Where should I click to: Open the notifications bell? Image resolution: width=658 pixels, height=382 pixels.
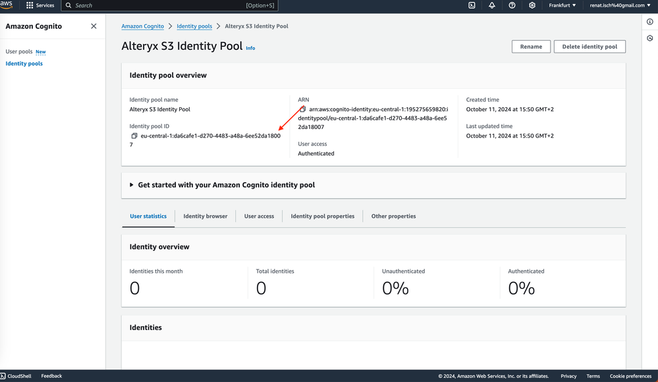(x=492, y=5)
